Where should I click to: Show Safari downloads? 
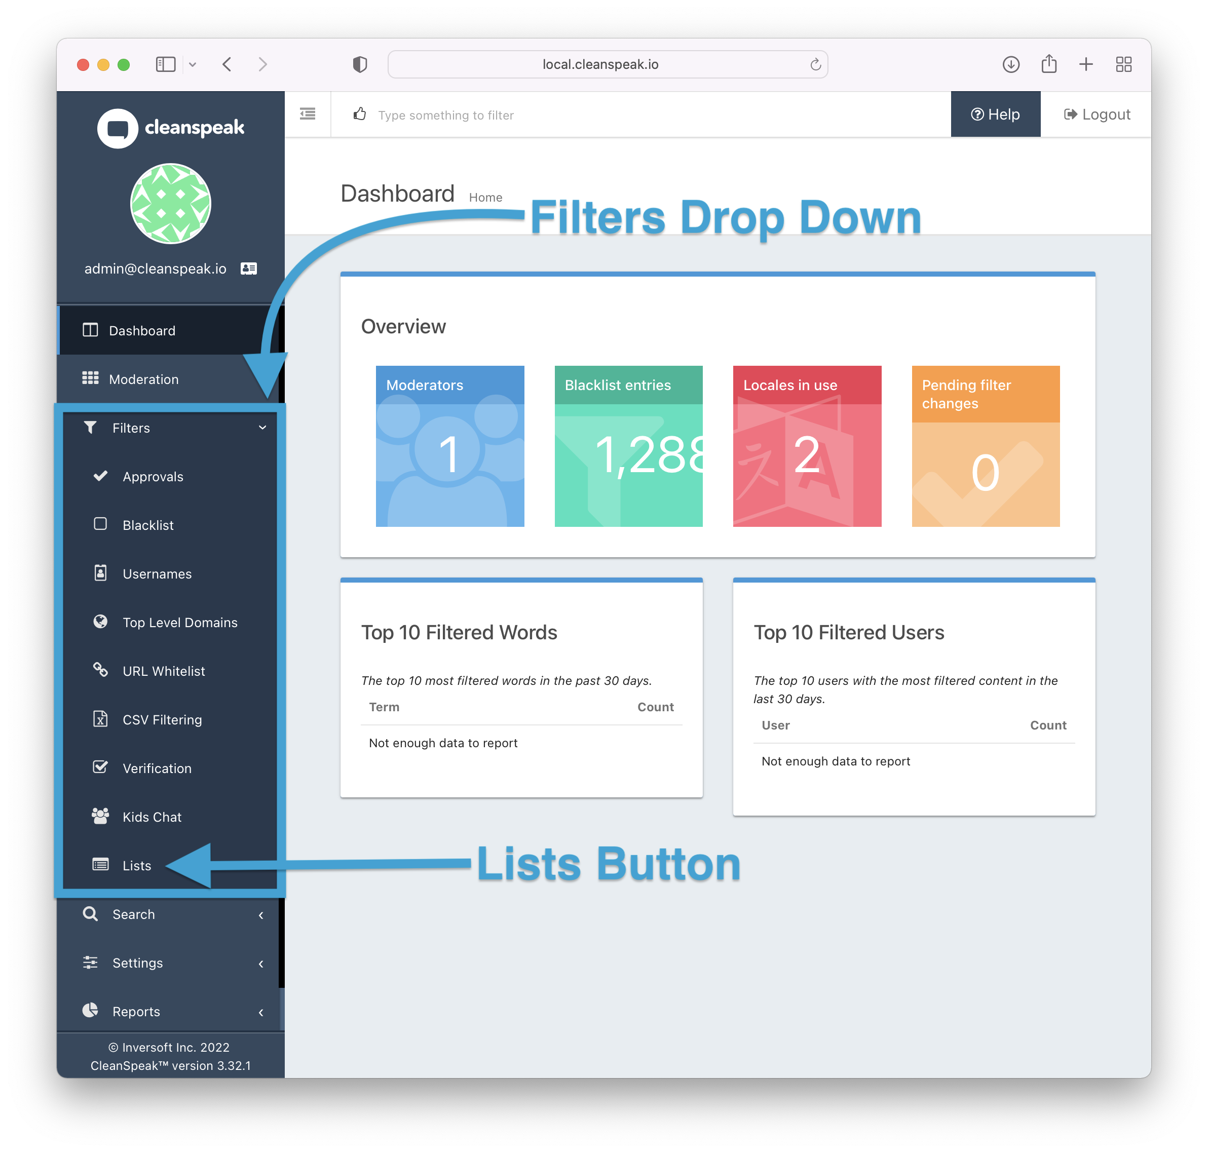coord(1011,64)
